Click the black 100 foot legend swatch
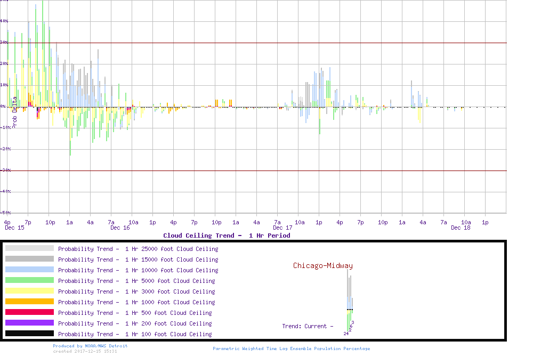Image resolution: width=533 pixels, height=357 pixels. pos(29,334)
